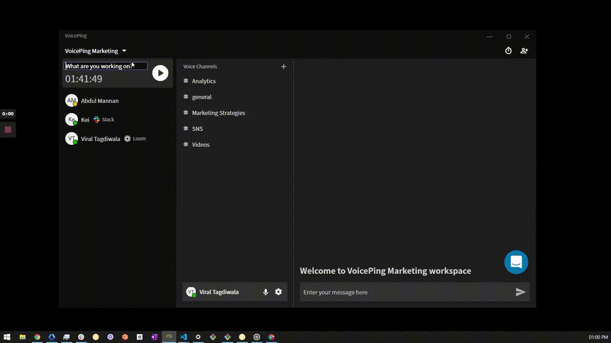The height and width of the screenshot is (343, 611).
Task: Open OneNote from the taskbar
Action: pos(154,337)
